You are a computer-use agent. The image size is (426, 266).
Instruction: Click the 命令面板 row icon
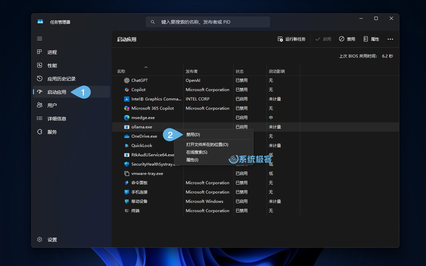(126, 183)
